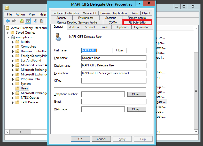Click the Help question mark title button

[139, 3]
